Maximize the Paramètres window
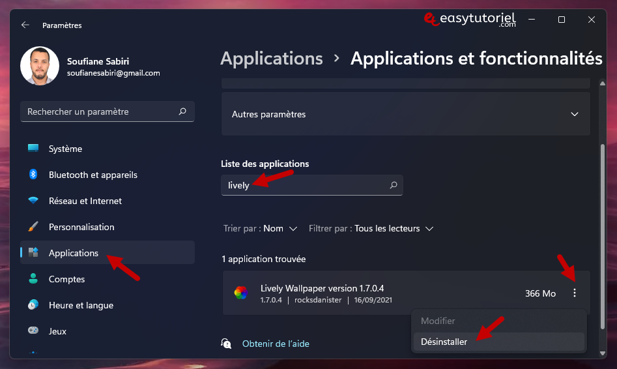This screenshot has width=617, height=369. tap(562, 20)
